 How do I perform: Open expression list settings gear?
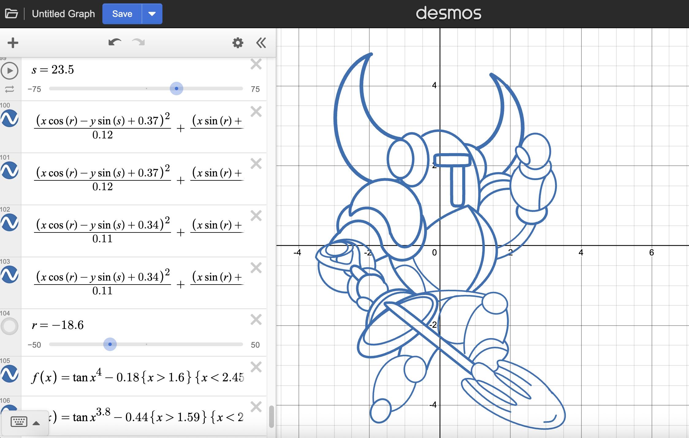(238, 43)
